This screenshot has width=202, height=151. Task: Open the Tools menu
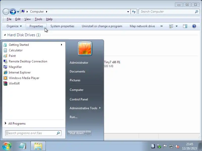tap(38, 19)
